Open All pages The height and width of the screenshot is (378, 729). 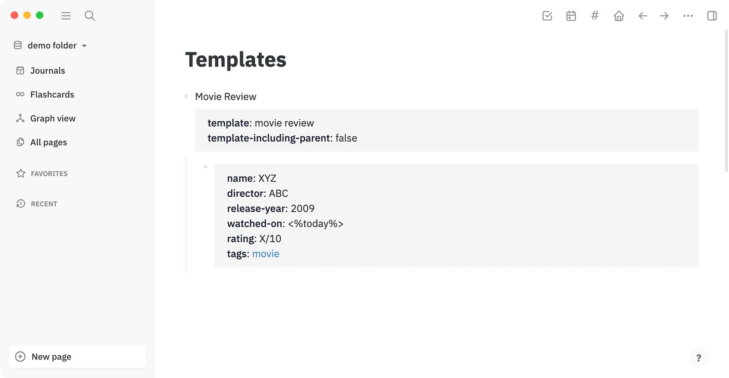[x=48, y=142]
